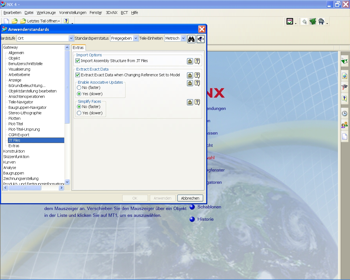Click lock icon for Extract Exact Data
This screenshot has height=280, width=350.
[190, 75]
